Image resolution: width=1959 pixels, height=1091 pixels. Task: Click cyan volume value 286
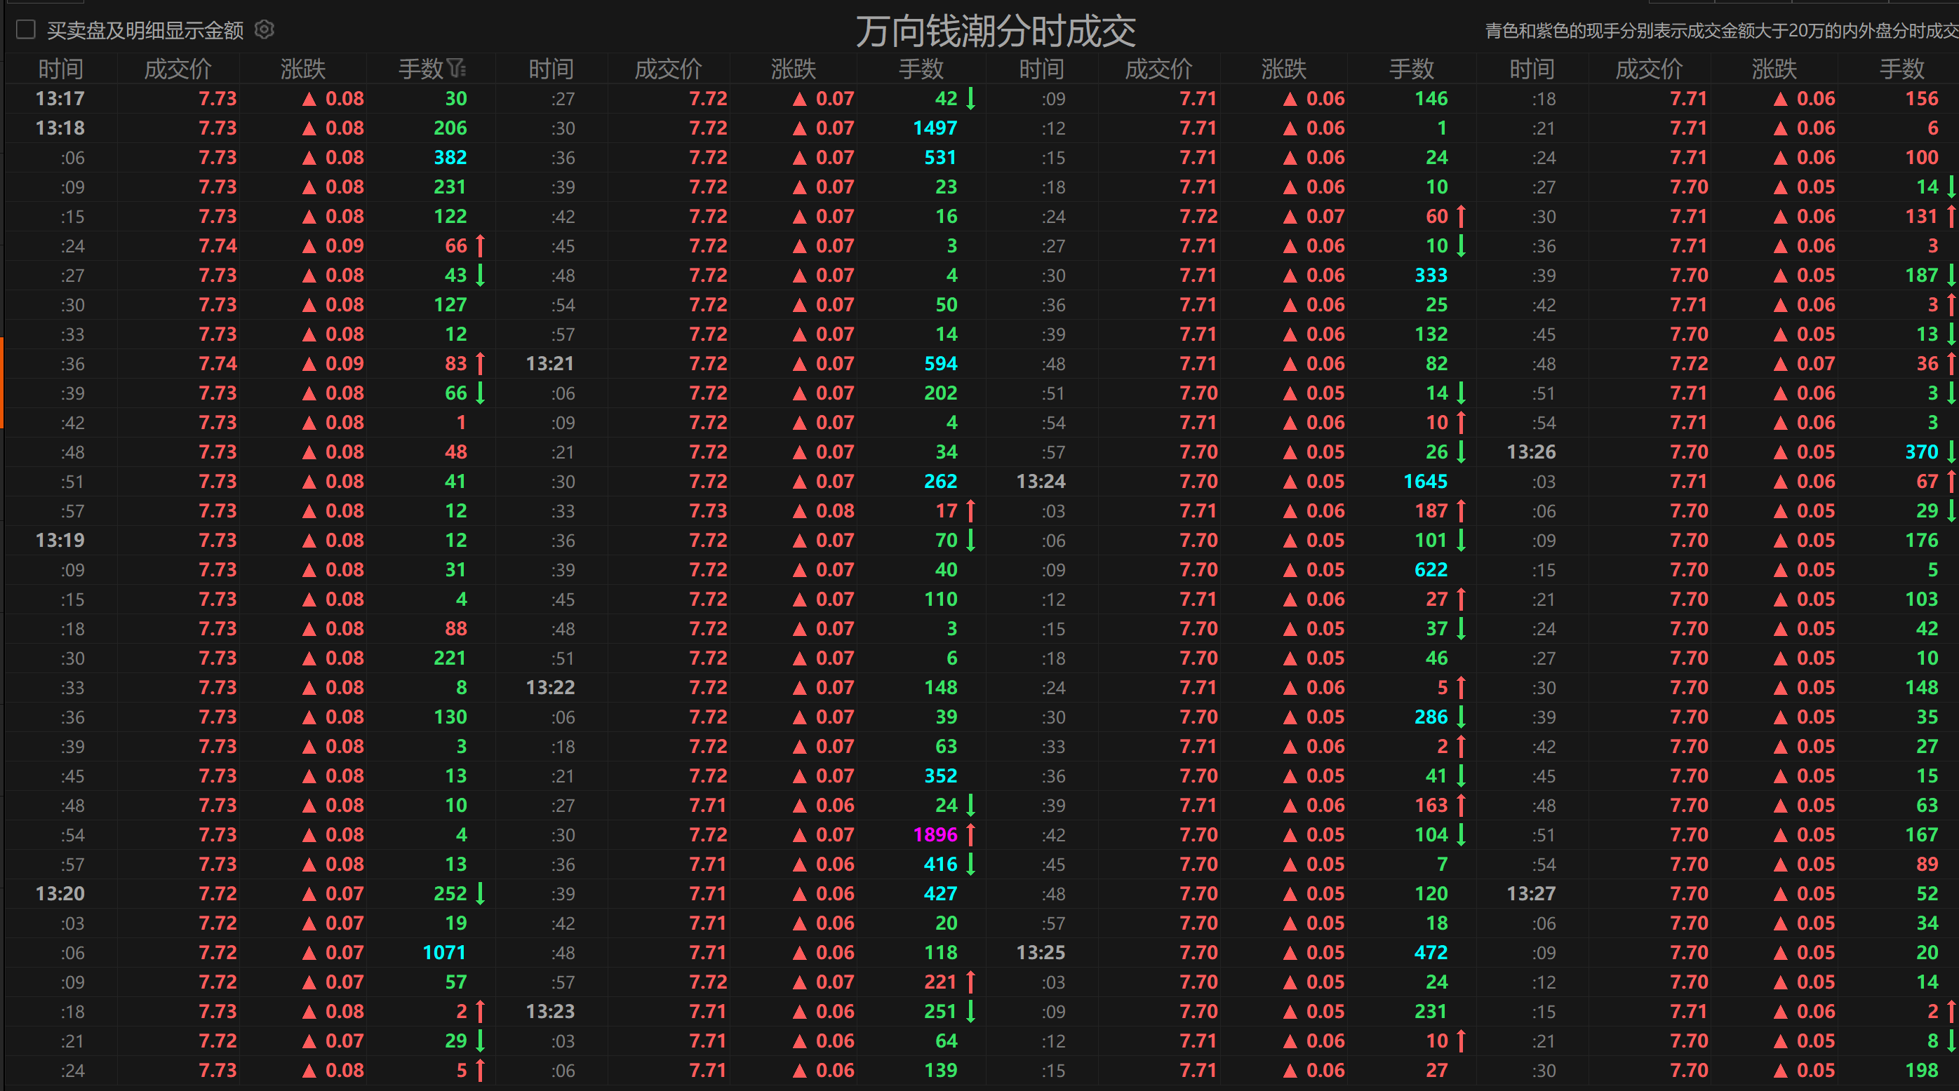[x=1431, y=717]
